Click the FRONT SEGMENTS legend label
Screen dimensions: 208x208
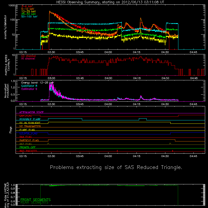tap(36, 200)
